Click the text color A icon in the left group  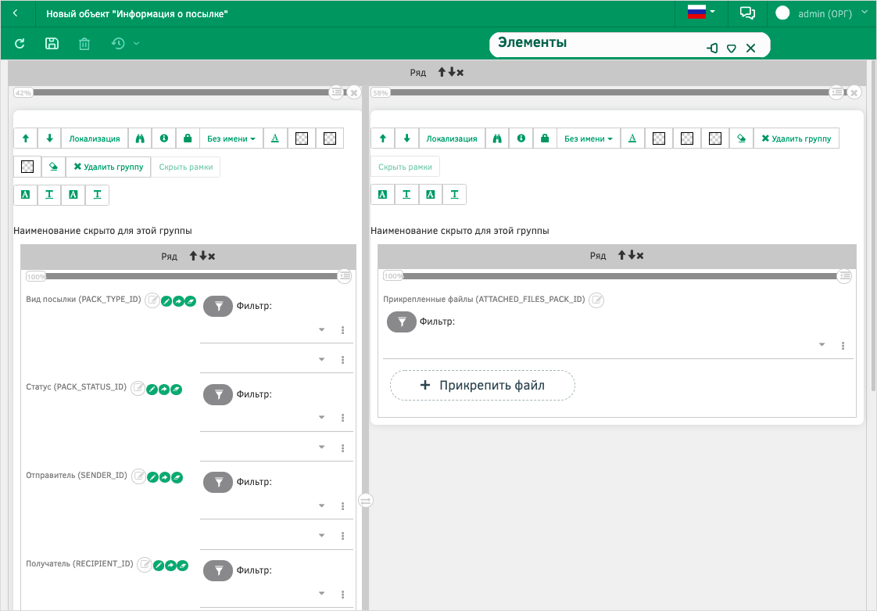(x=274, y=138)
